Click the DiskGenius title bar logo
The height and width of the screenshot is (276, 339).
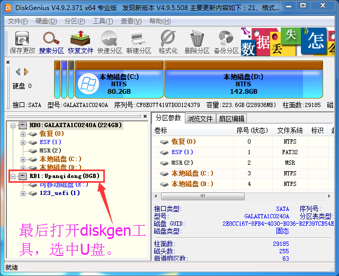(x=8, y=8)
